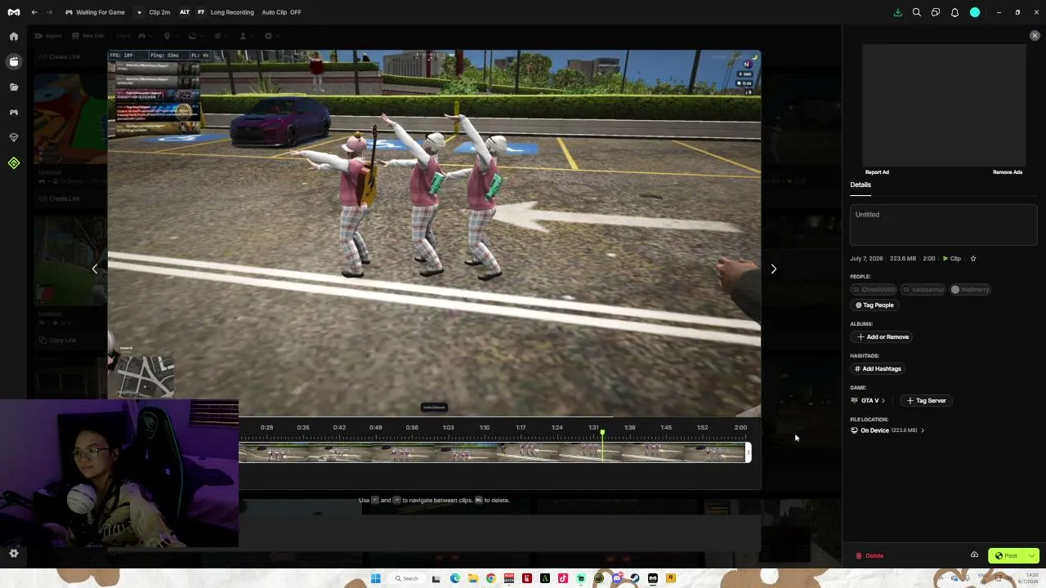
Task: Go forward with the forward arrow
Action: coord(49,12)
